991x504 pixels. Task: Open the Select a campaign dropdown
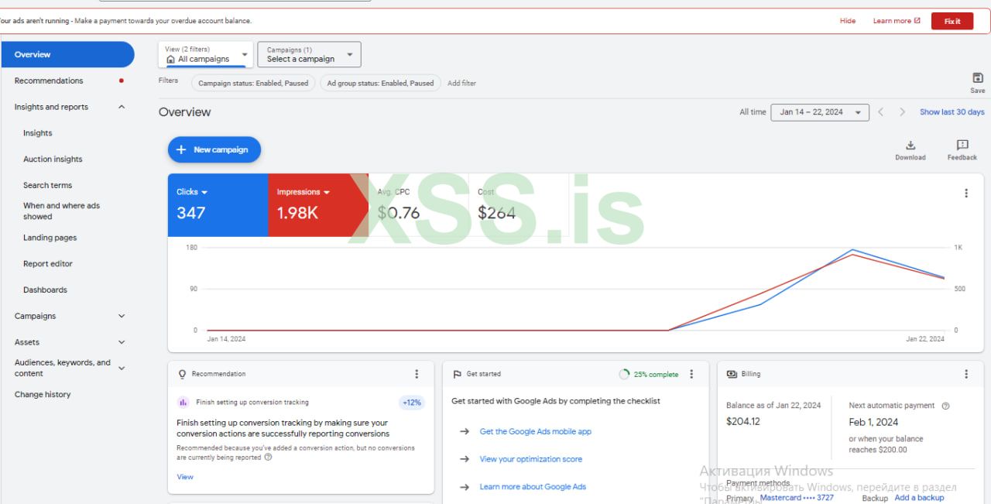click(x=309, y=54)
